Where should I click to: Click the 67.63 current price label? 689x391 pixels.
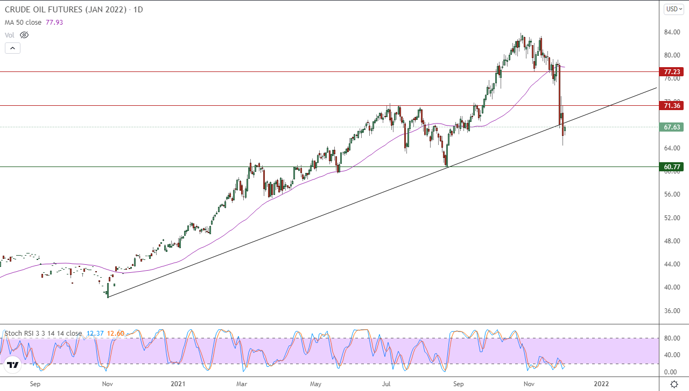tap(672, 127)
